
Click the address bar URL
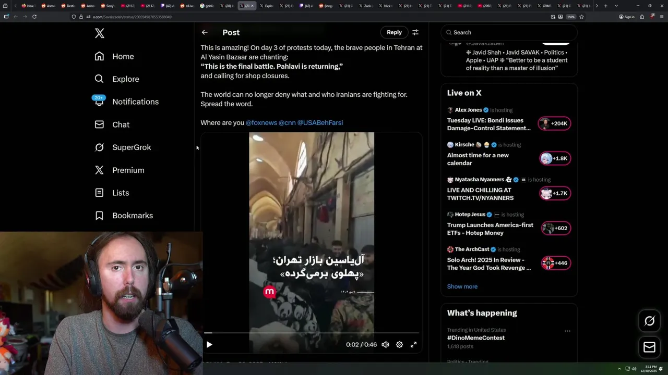pos(132,17)
